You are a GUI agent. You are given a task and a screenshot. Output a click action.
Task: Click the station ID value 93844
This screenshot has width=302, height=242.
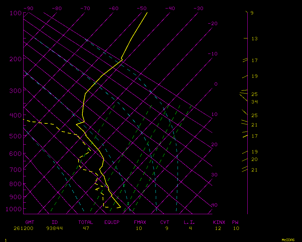55,228
